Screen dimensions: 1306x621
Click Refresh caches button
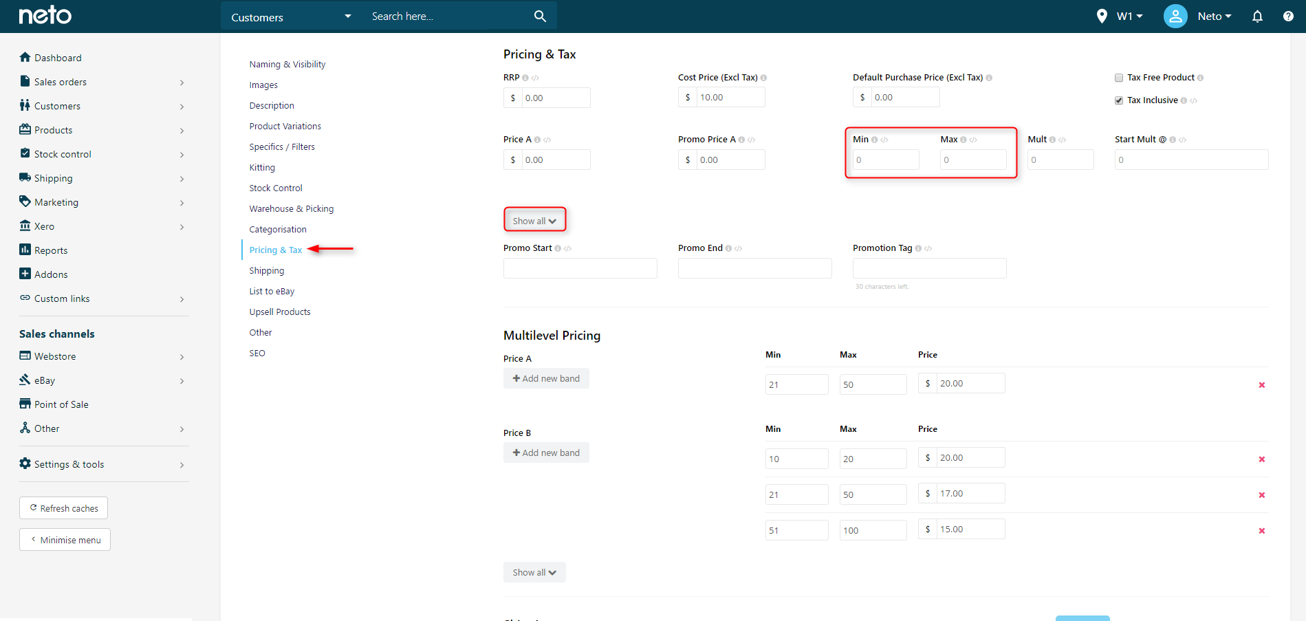[63, 508]
